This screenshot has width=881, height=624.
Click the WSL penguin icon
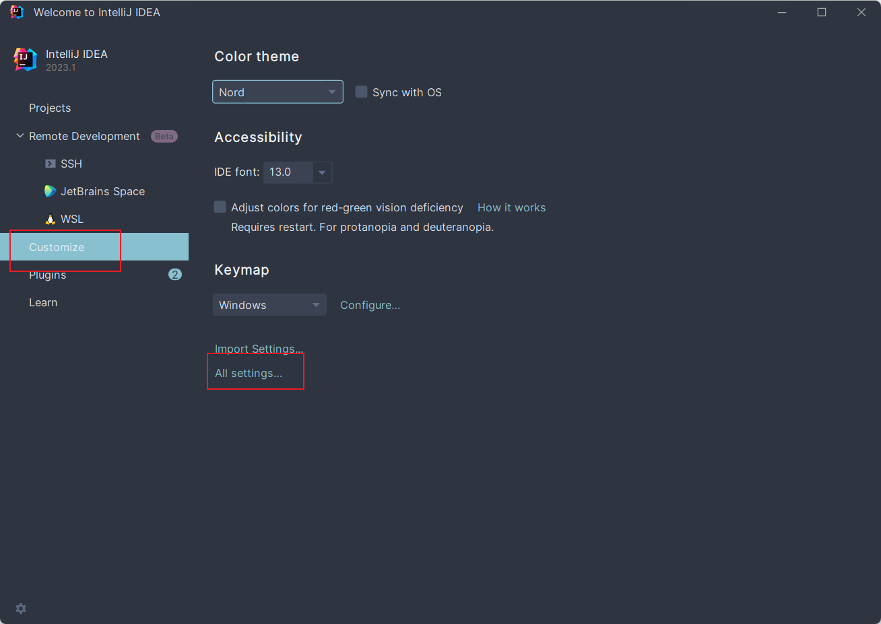pos(51,219)
